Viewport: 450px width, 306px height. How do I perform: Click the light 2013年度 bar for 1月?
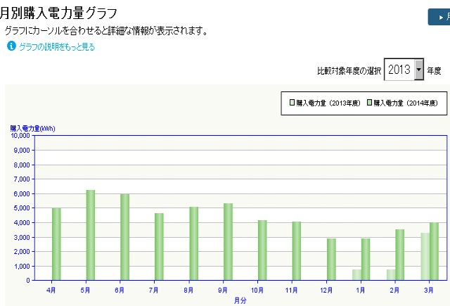tap(356, 274)
